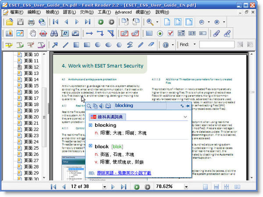Viewport: 263px width, 197px height.
Task: Select the 維科英漢詞典 dictionary tab
Action: tap(107, 117)
